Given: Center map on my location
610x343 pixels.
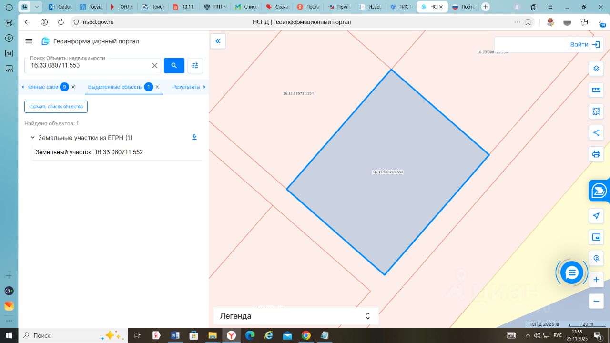Looking at the screenshot, I should [596, 216].
